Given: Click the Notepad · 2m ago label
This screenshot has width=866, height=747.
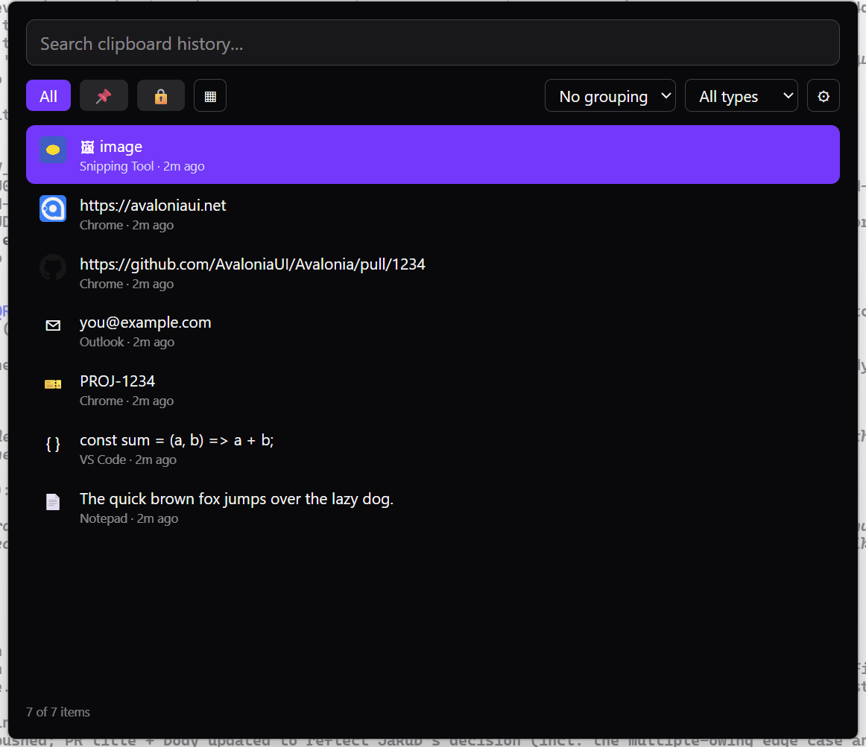Looking at the screenshot, I should pos(129,518).
